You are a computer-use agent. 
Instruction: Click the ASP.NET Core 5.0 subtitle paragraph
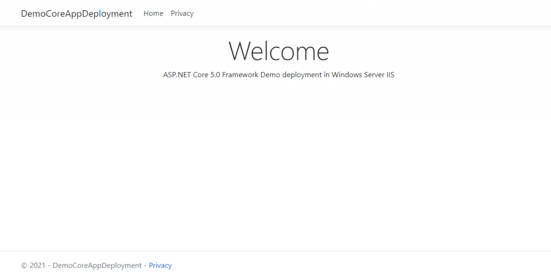click(x=279, y=75)
